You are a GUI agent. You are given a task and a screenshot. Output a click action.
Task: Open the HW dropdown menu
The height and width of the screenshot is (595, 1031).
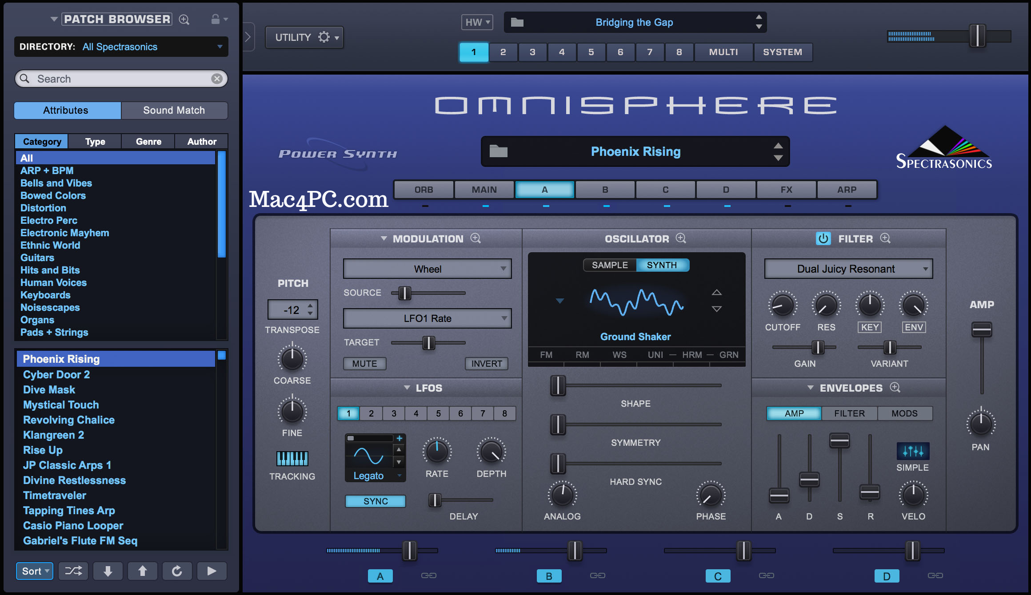tap(477, 22)
